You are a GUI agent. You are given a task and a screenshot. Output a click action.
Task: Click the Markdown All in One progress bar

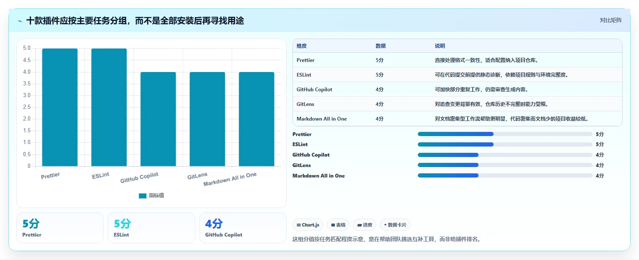(505, 176)
